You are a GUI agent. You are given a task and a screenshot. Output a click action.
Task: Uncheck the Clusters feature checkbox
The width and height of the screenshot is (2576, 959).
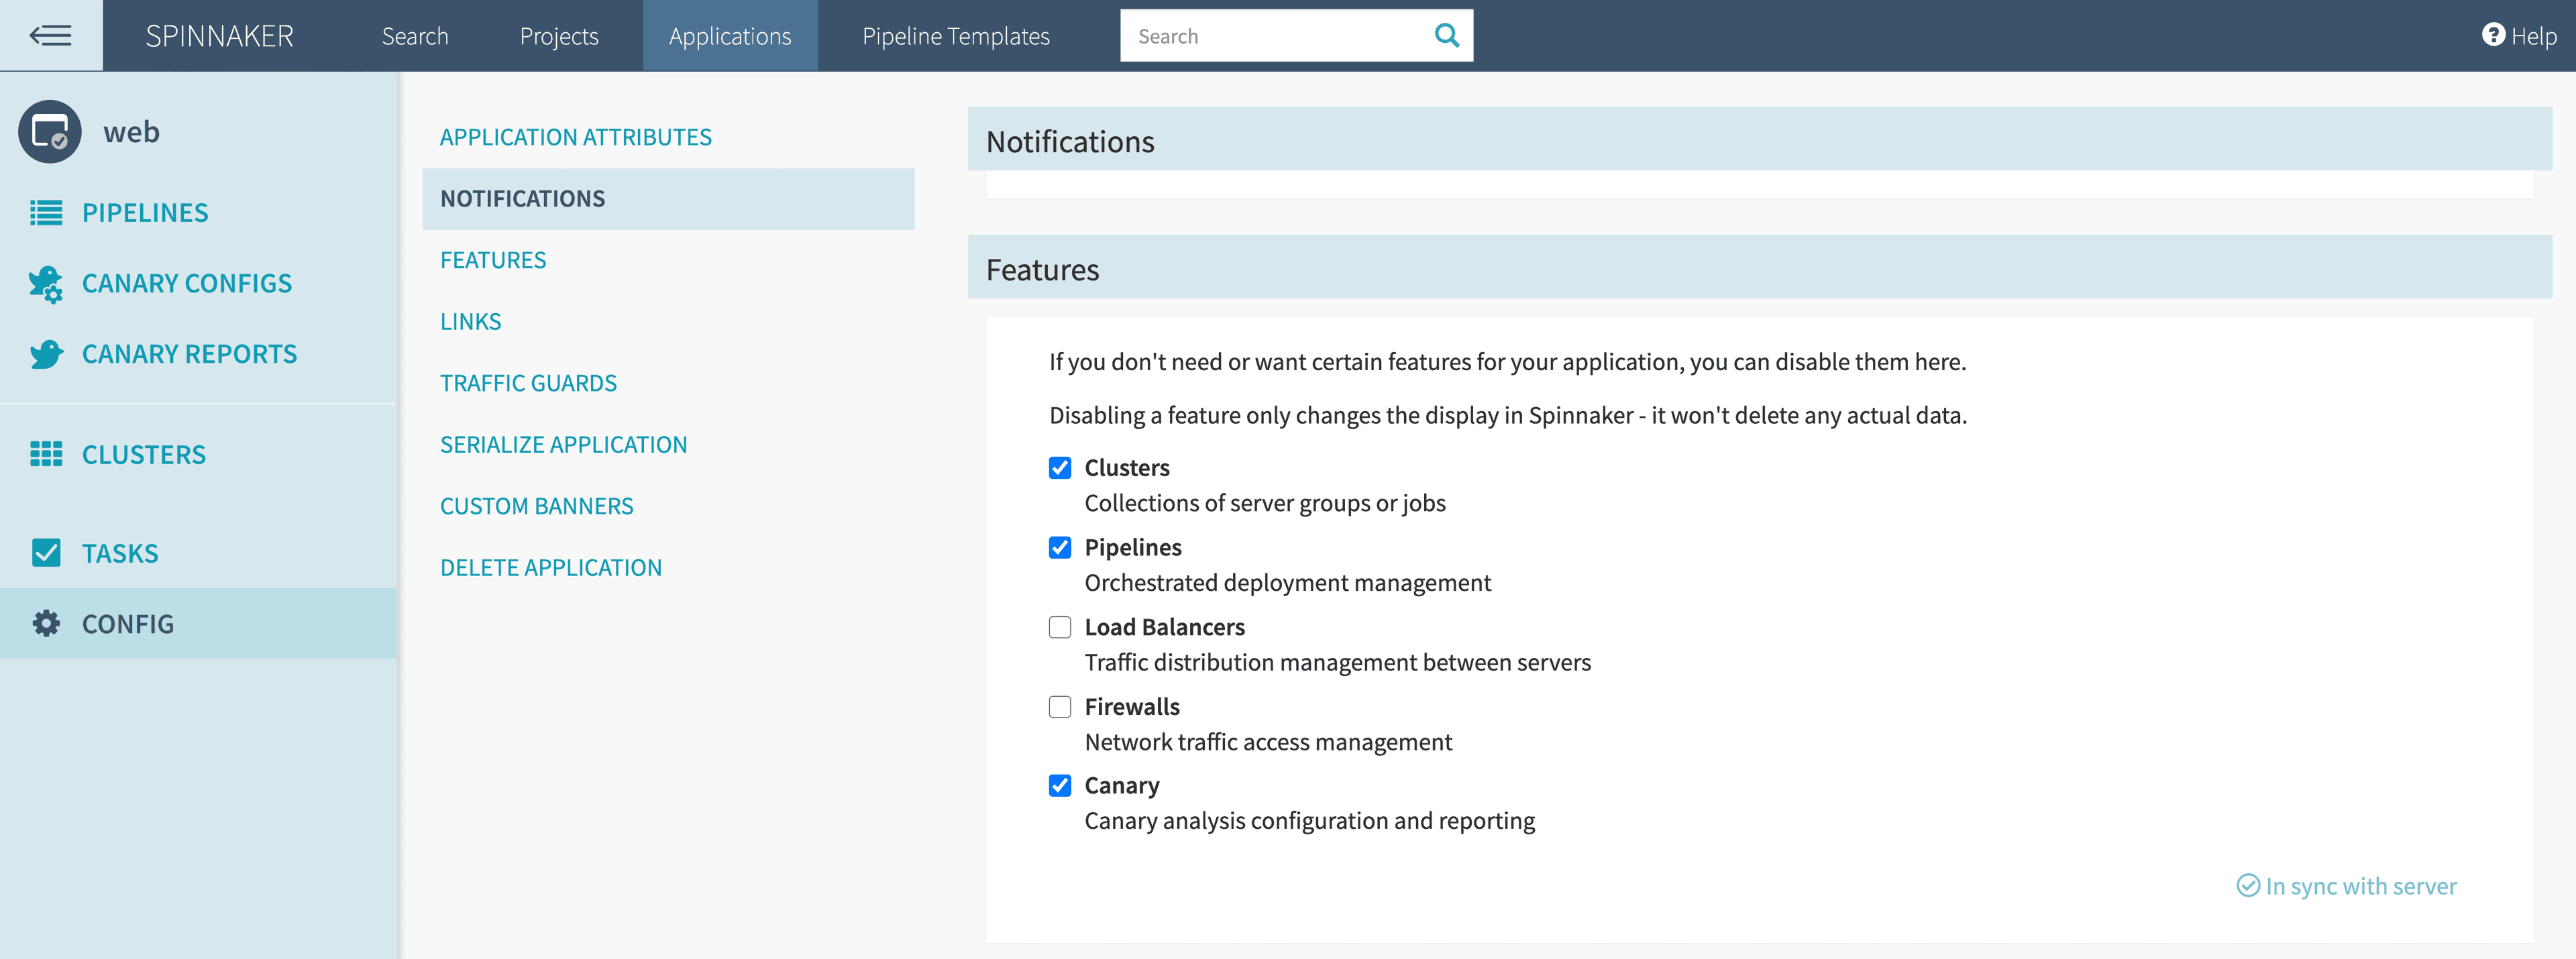1060,468
